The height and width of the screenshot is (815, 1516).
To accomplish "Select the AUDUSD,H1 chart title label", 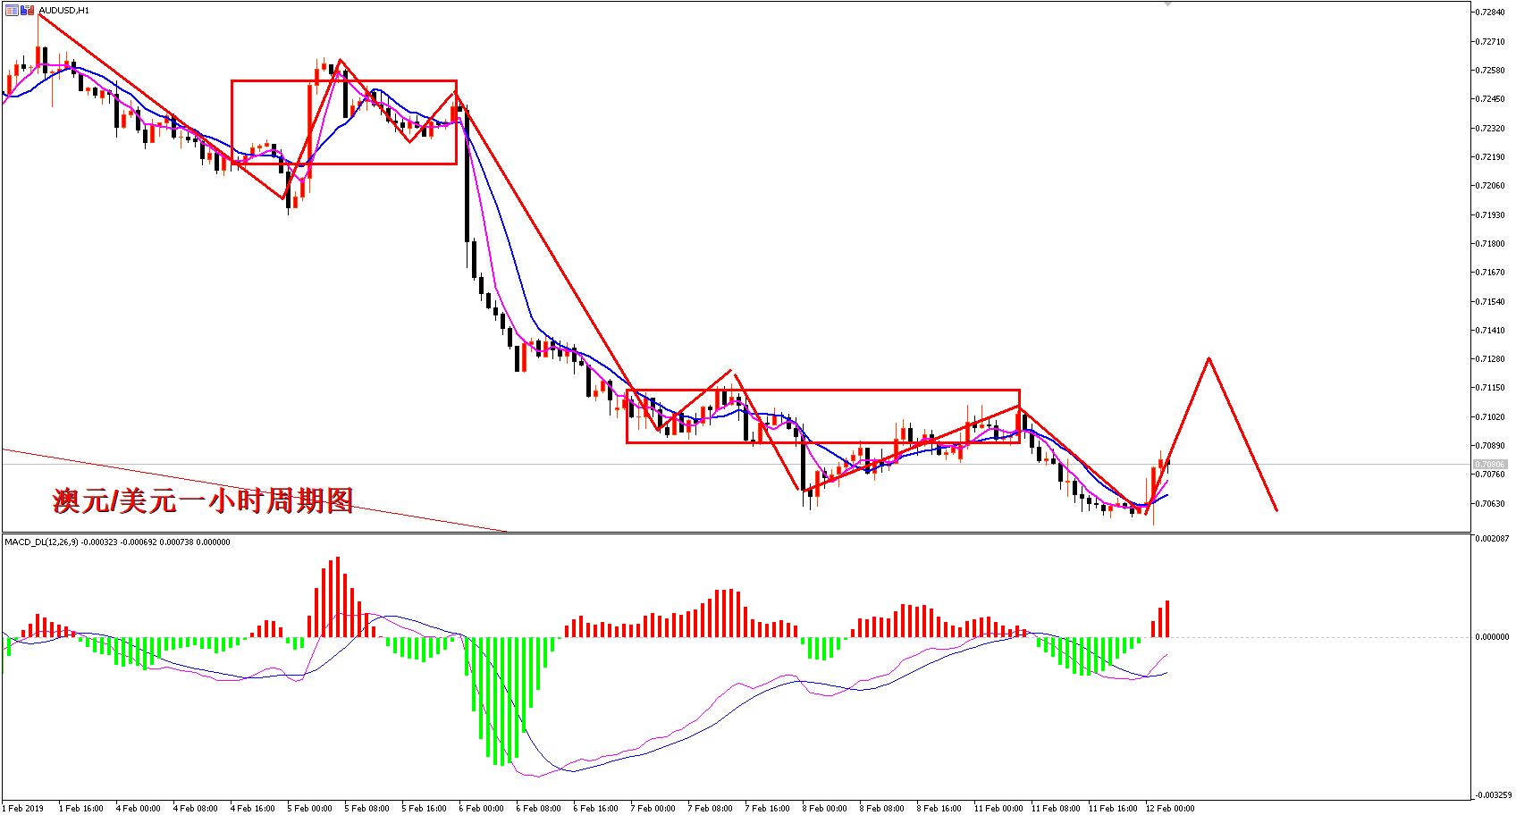I will pyautogui.click(x=63, y=11).
